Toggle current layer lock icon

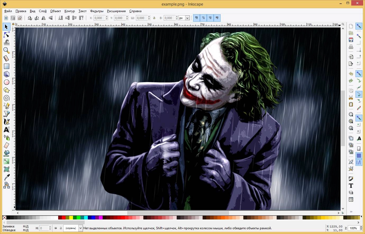click(61, 228)
